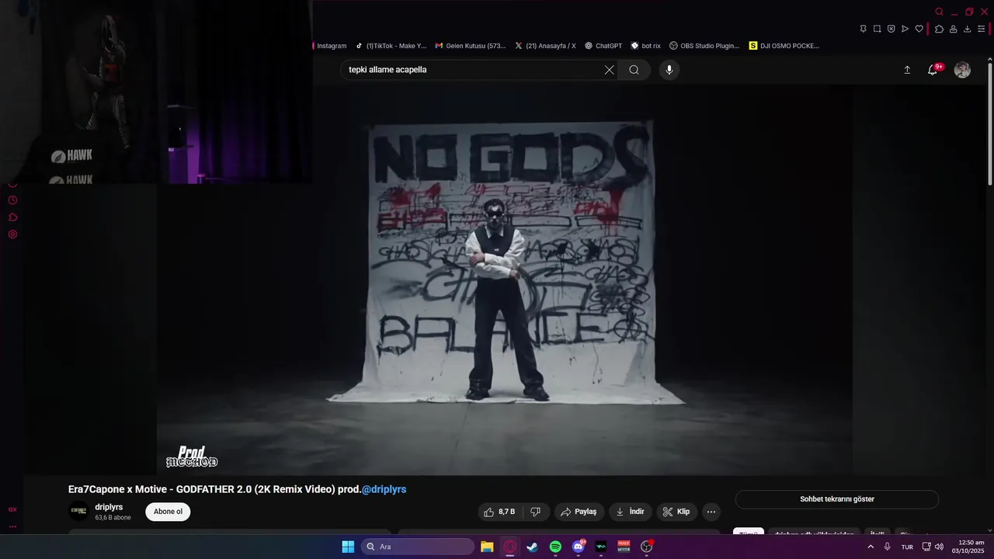
Task: Open the OBS Studio Plugin bookmark
Action: 704,46
